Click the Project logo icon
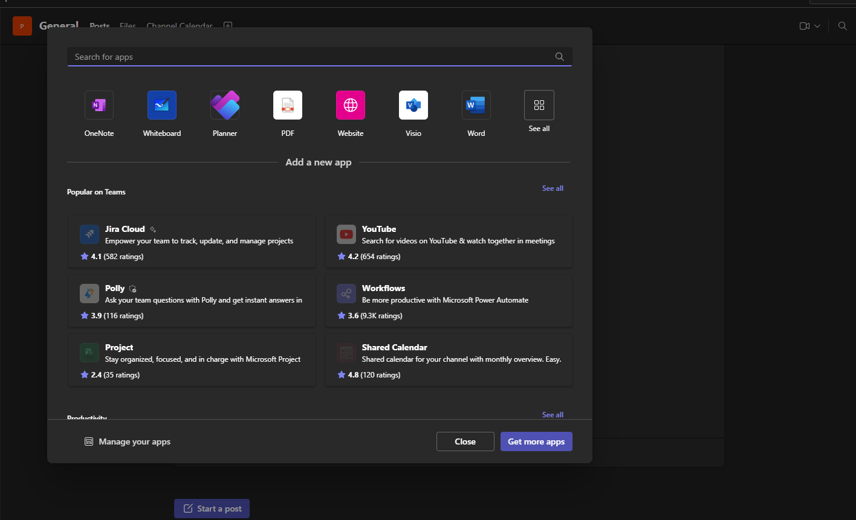The width and height of the screenshot is (856, 520). click(89, 353)
